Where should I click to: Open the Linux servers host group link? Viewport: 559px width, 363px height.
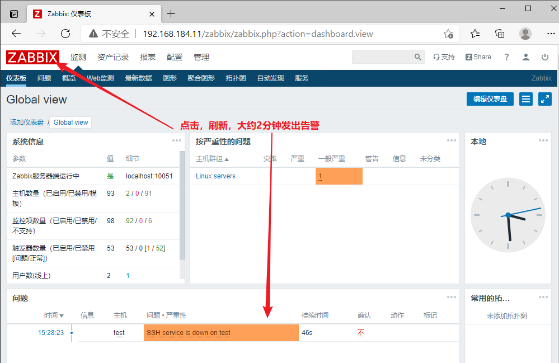215,176
